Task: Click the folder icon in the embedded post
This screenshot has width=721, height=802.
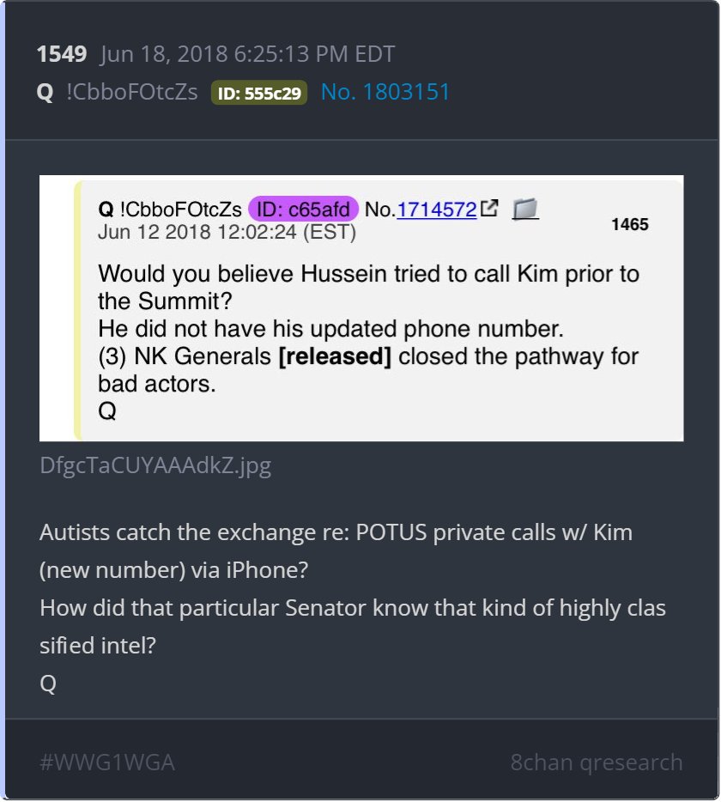Action: coord(525,209)
